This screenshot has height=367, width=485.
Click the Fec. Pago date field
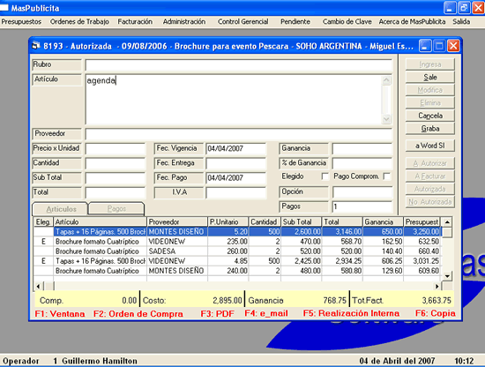235,178
